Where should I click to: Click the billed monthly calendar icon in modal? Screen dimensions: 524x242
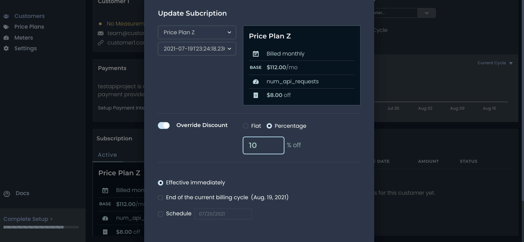pyautogui.click(x=256, y=54)
